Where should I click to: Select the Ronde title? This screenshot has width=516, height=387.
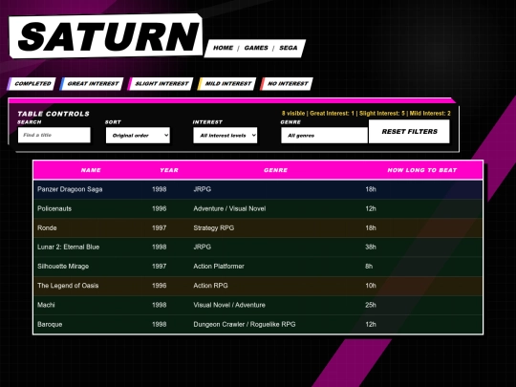[47, 227]
